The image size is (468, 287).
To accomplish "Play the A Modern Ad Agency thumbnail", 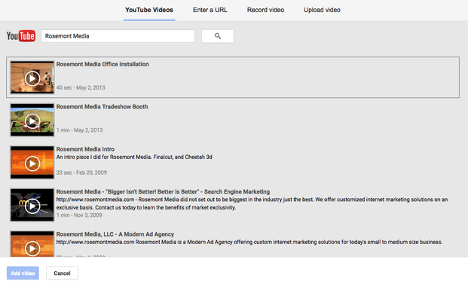I will pyautogui.click(x=32, y=244).
